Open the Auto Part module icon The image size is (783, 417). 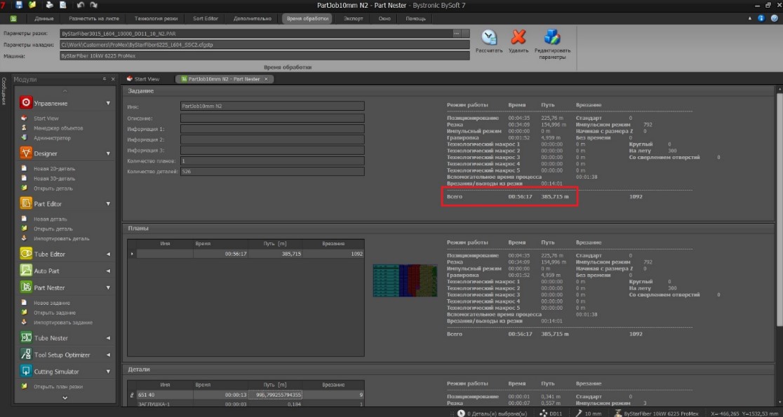point(26,271)
